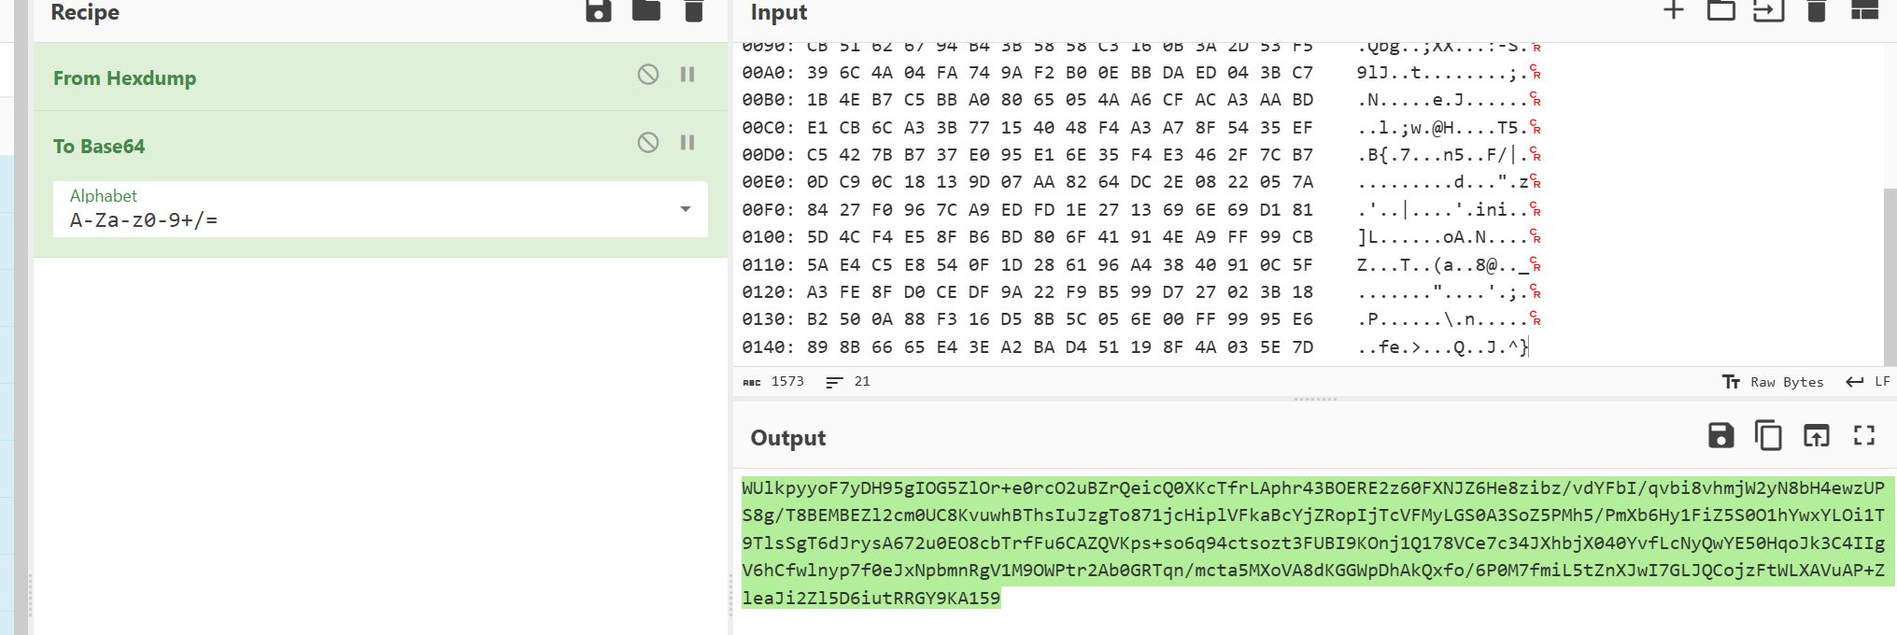Add a new input tab
Image resolution: width=1897 pixels, height=635 pixels.
coord(1674,11)
